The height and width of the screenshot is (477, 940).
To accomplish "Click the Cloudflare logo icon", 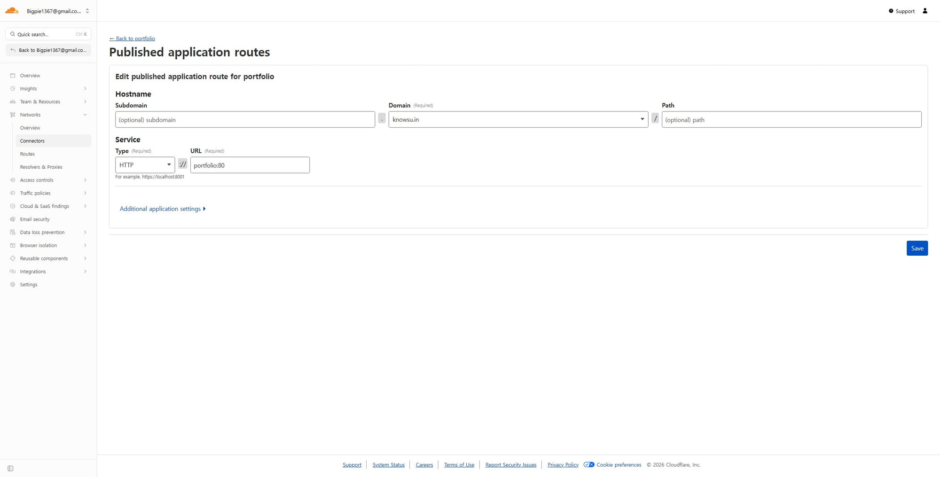I will (x=12, y=10).
